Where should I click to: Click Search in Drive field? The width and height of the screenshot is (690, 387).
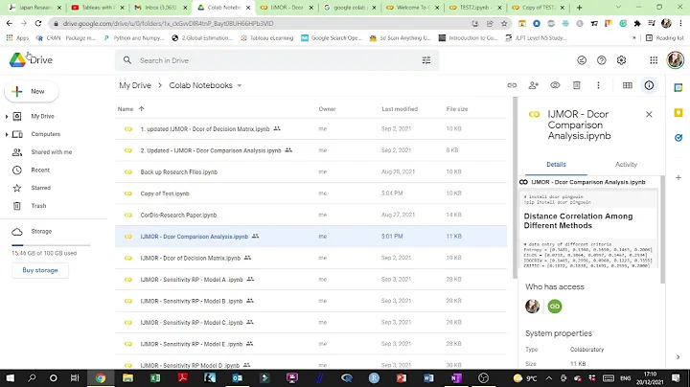tap(276, 60)
